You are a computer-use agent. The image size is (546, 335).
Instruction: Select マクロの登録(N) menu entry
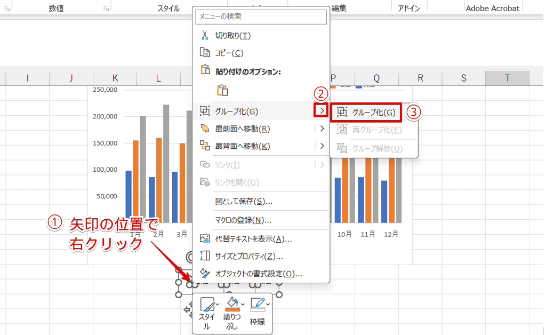[243, 220]
